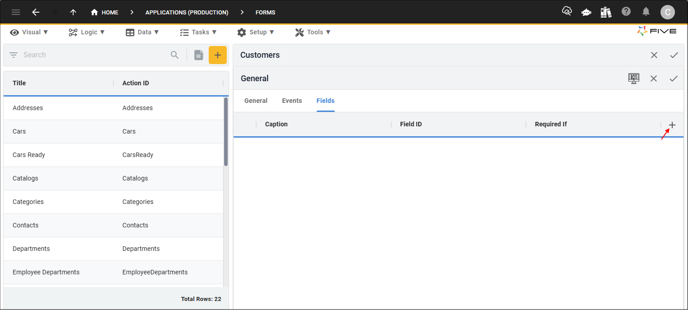The width and height of the screenshot is (688, 310).
Task: Select the Cars form row
Action: click(113, 131)
